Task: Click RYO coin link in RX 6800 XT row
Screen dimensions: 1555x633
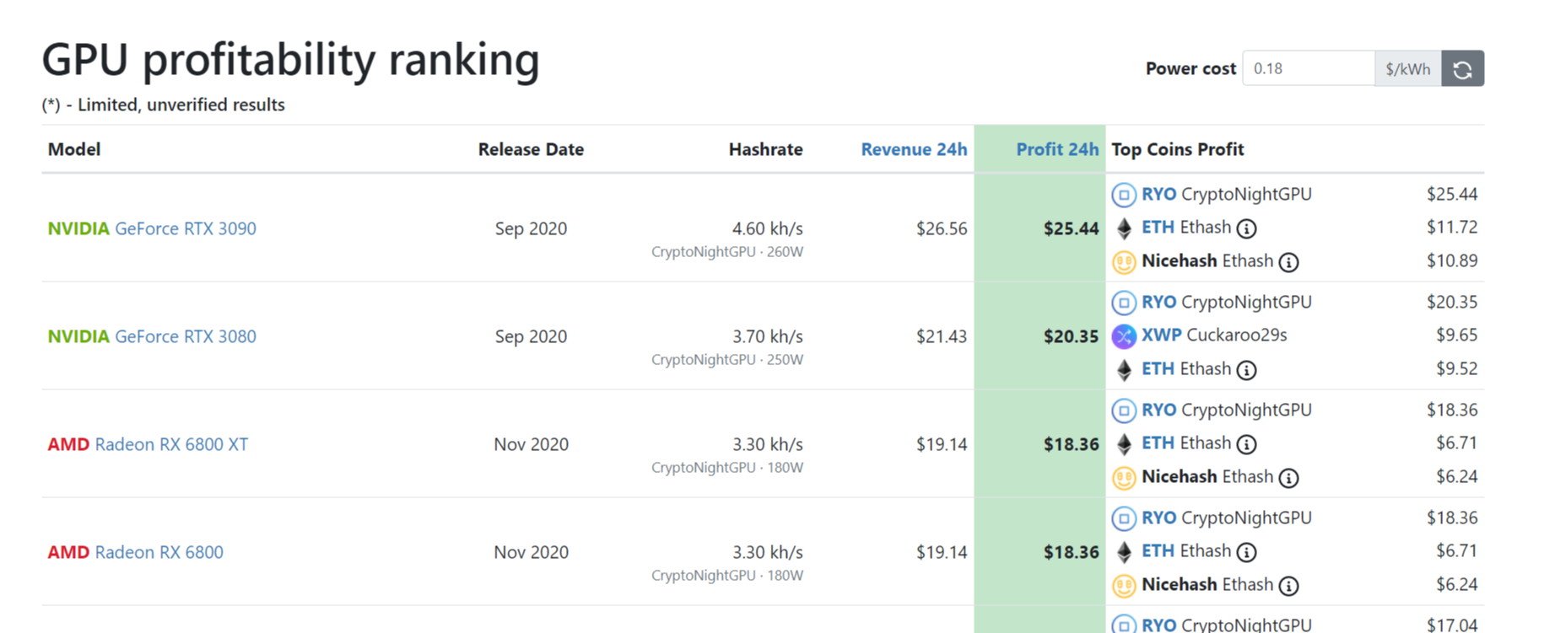Action: (1158, 410)
